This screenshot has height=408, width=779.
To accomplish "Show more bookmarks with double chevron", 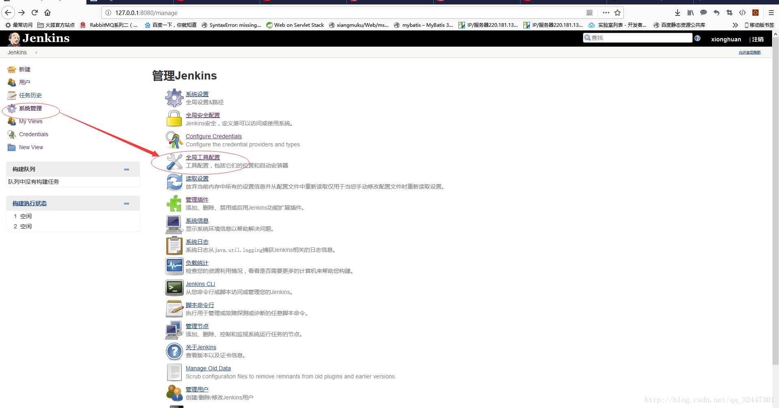I will pos(735,25).
